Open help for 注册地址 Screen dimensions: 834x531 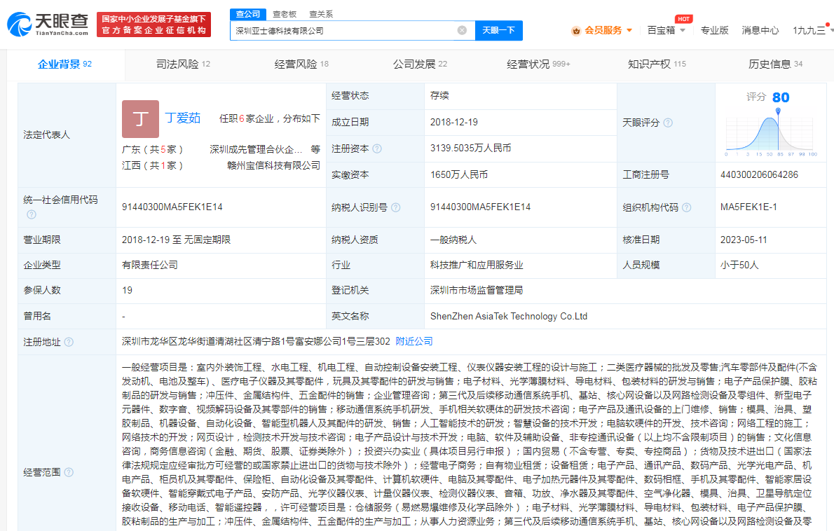pyautogui.click(x=69, y=342)
